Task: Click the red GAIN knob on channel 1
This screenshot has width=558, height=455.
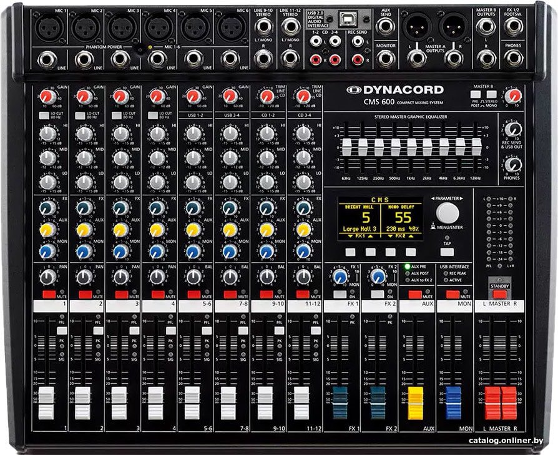Action: coord(47,96)
